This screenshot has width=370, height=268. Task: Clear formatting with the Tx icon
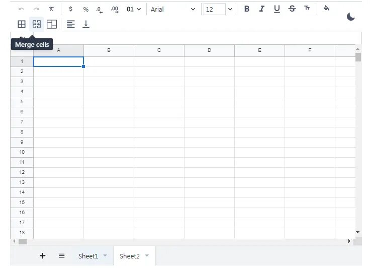(51, 9)
